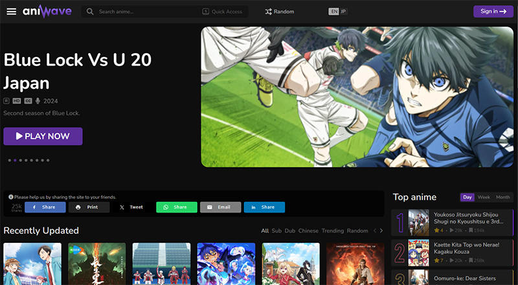Select the All filter tab
The width and height of the screenshot is (518, 285).
(265, 231)
